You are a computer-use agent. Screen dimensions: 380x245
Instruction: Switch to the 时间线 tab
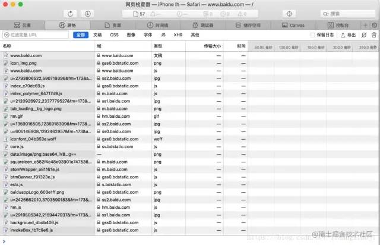point(158,25)
